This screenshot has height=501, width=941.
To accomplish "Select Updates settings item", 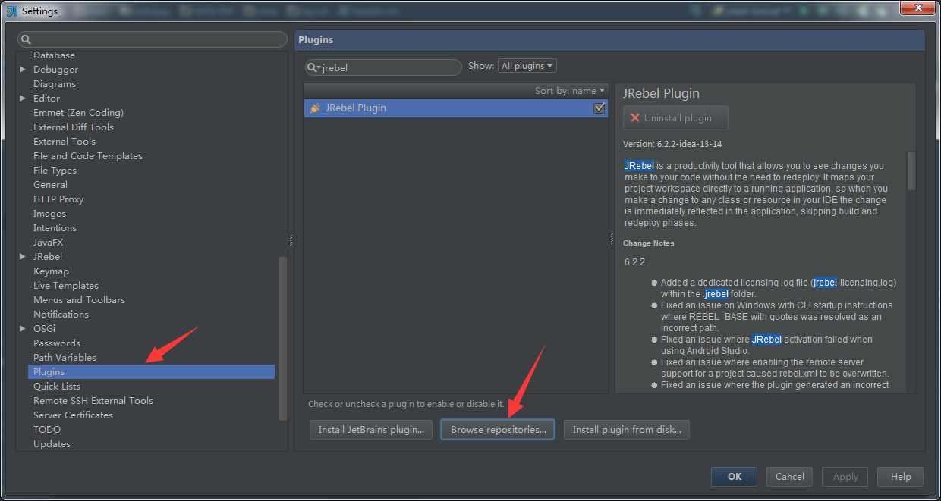I will coord(52,444).
